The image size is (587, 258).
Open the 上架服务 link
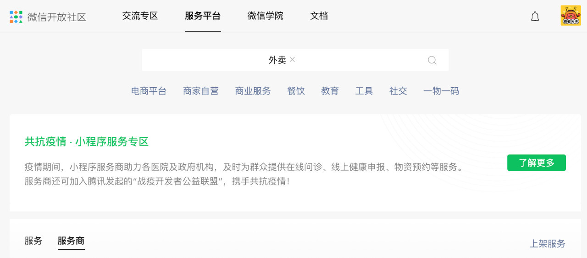click(548, 244)
